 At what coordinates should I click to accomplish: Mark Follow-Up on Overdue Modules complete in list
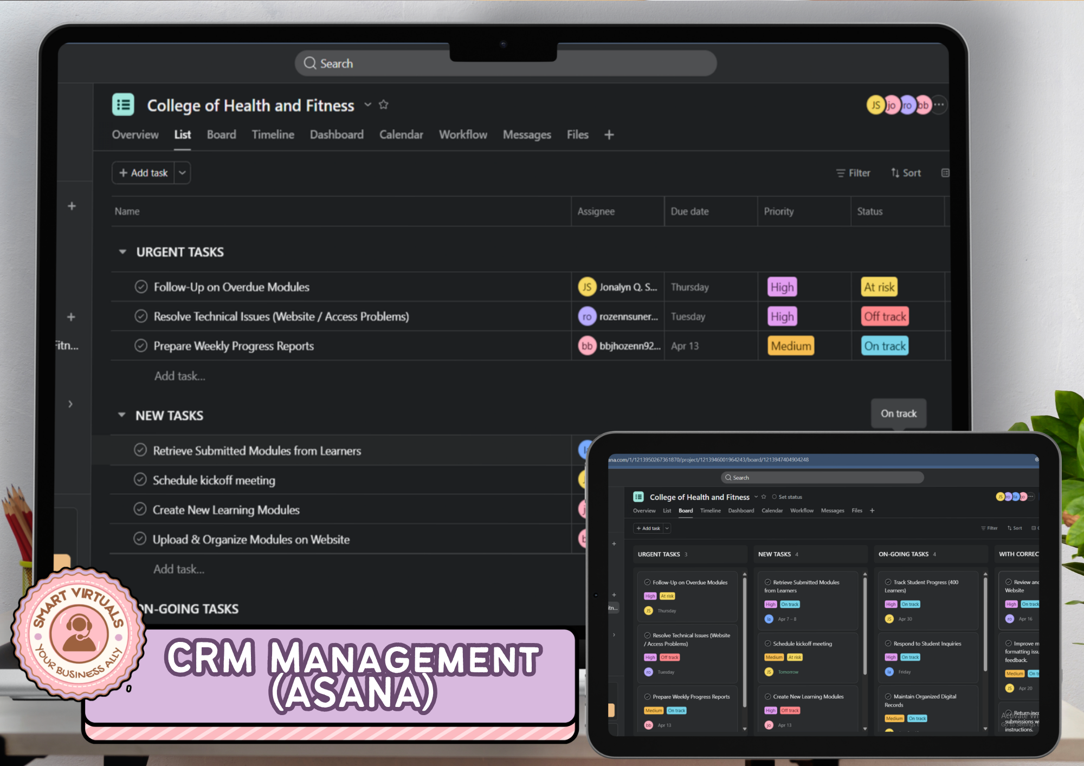tap(141, 287)
